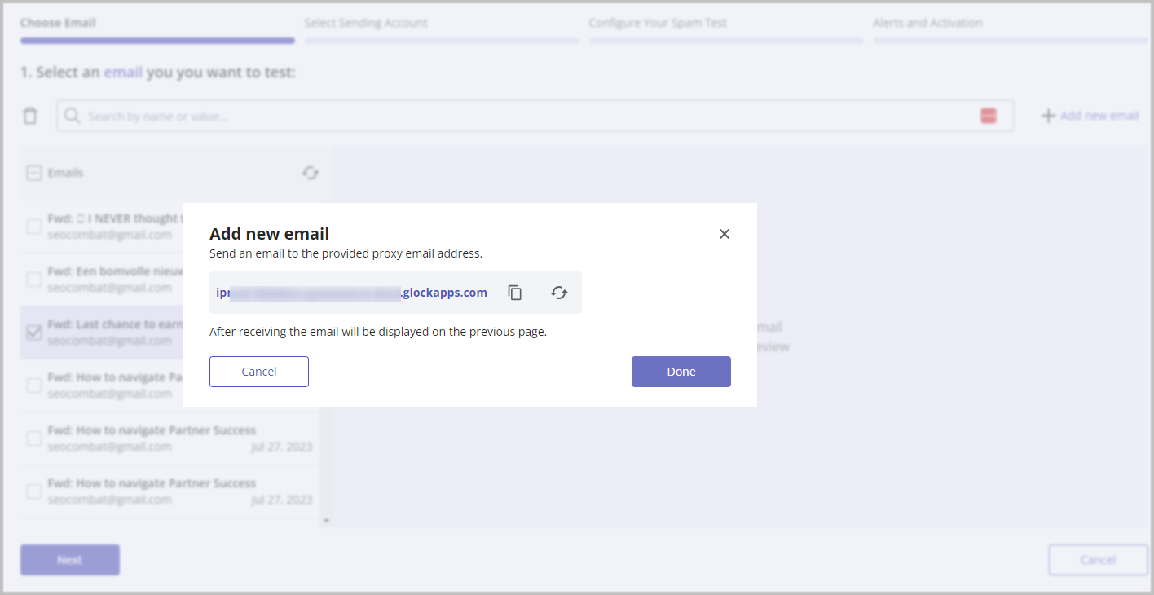
Task: Click Cancel in the dialog
Action: coord(259,372)
